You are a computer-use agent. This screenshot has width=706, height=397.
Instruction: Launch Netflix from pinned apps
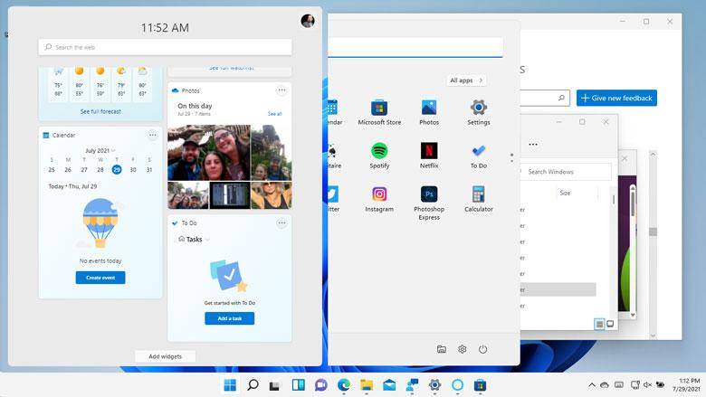[x=429, y=152]
